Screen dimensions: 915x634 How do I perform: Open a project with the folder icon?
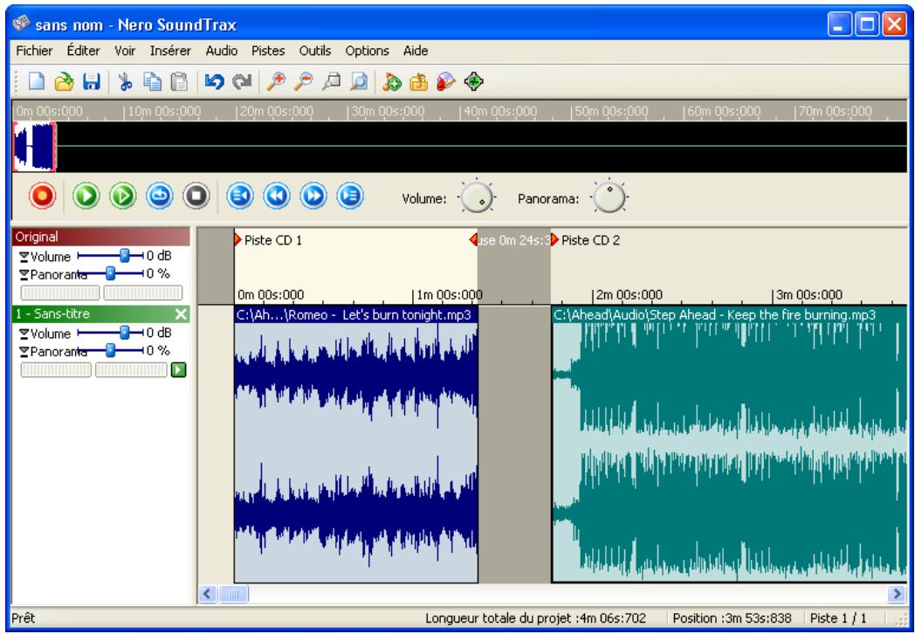click(x=64, y=82)
